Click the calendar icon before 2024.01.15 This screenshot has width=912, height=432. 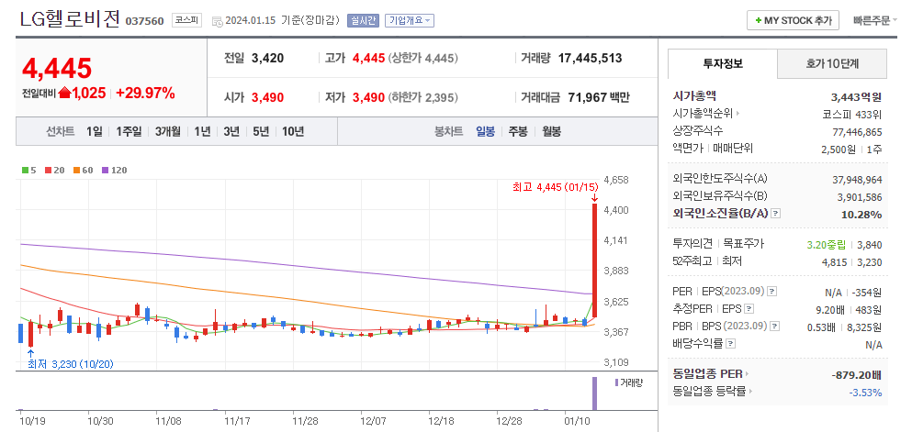(218, 21)
